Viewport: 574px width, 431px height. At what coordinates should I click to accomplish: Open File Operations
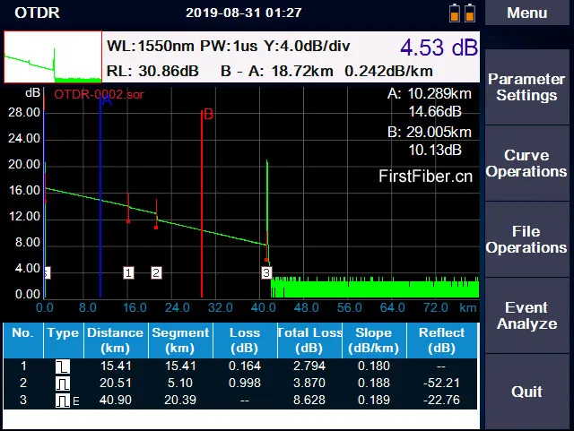[x=527, y=239]
